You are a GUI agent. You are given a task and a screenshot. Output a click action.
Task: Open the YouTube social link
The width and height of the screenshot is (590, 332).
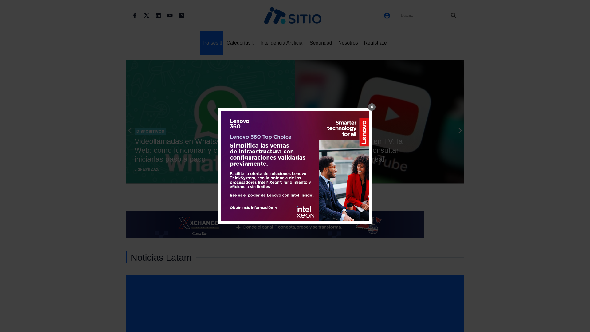tap(170, 15)
